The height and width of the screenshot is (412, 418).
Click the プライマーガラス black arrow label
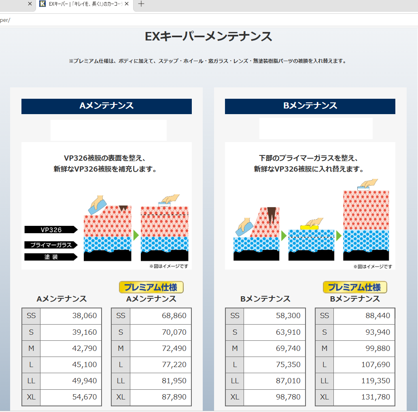(x=51, y=245)
